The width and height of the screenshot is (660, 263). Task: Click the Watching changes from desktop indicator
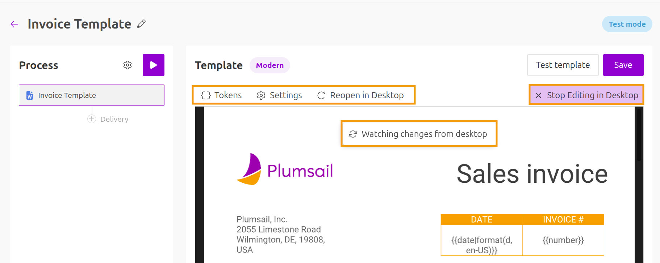419,134
